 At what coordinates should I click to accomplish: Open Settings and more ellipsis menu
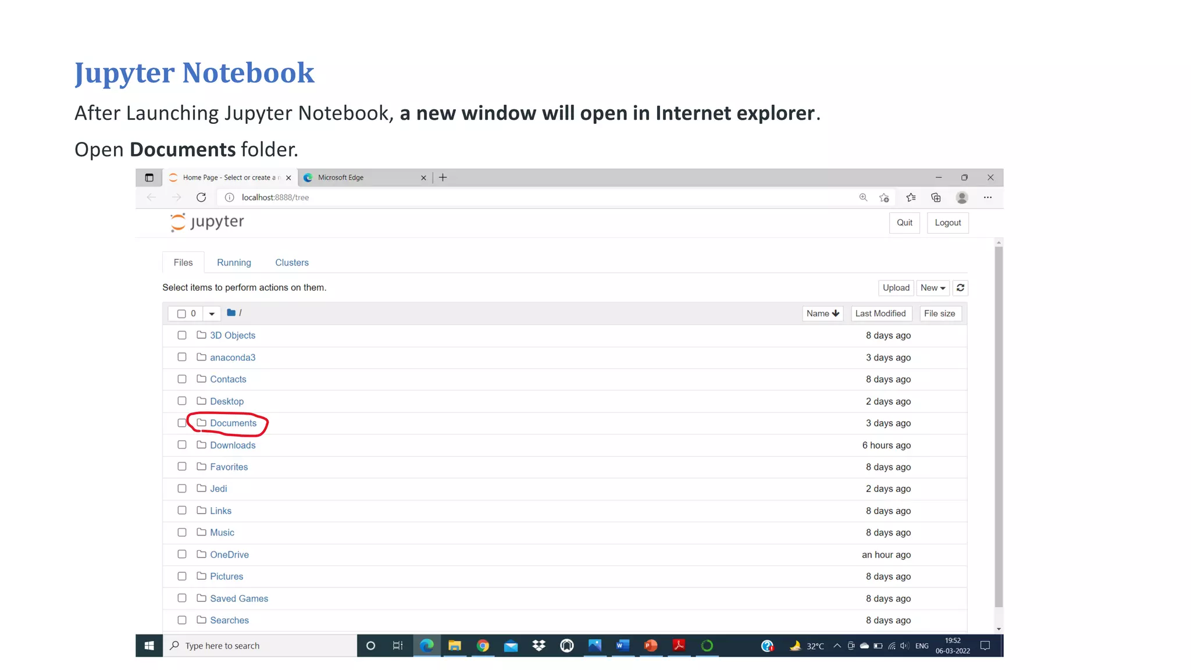(987, 198)
